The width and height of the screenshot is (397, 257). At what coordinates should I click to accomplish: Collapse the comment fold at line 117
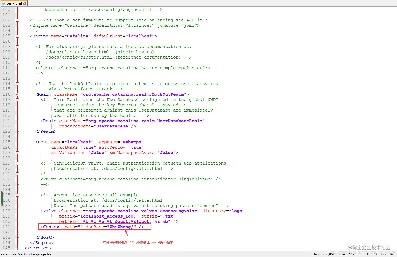click(x=18, y=100)
